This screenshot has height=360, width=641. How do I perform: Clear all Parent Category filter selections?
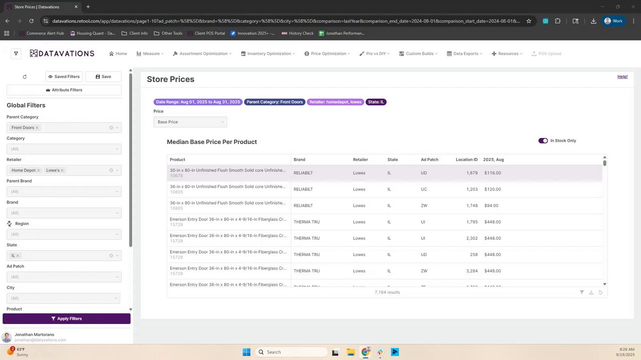click(x=111, y=127)
